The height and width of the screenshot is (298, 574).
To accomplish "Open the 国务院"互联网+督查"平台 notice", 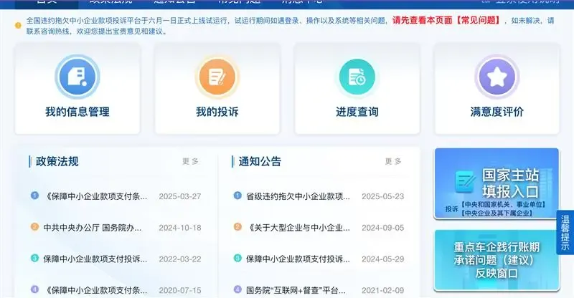I will [x=298, y=290].
